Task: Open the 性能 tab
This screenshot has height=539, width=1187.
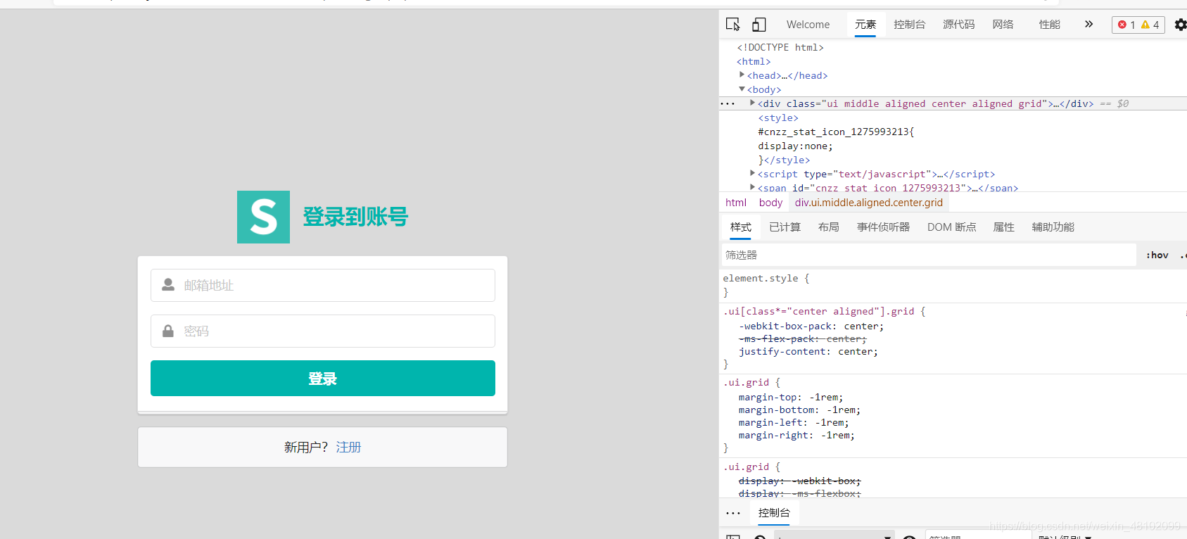Action: tap(1049, 25)
